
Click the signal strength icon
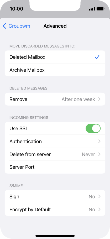[x=92, y=9]
